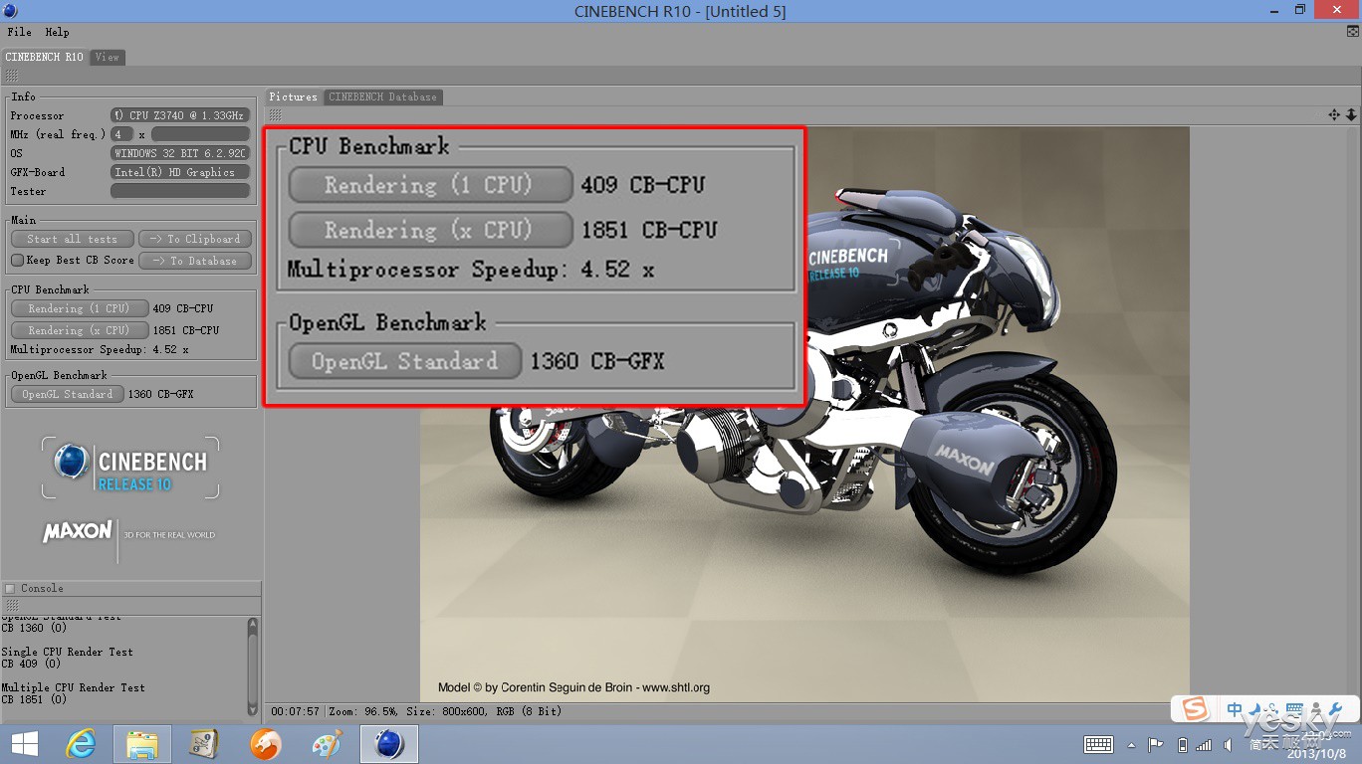1362x764 pixels.
Task: Open the File menu
Action: coord(19,32)
